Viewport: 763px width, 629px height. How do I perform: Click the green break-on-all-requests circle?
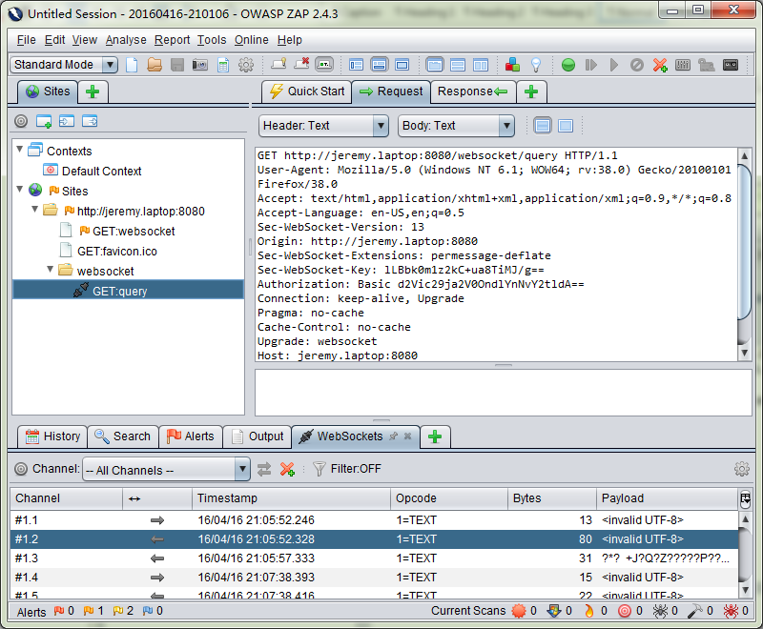568,65
